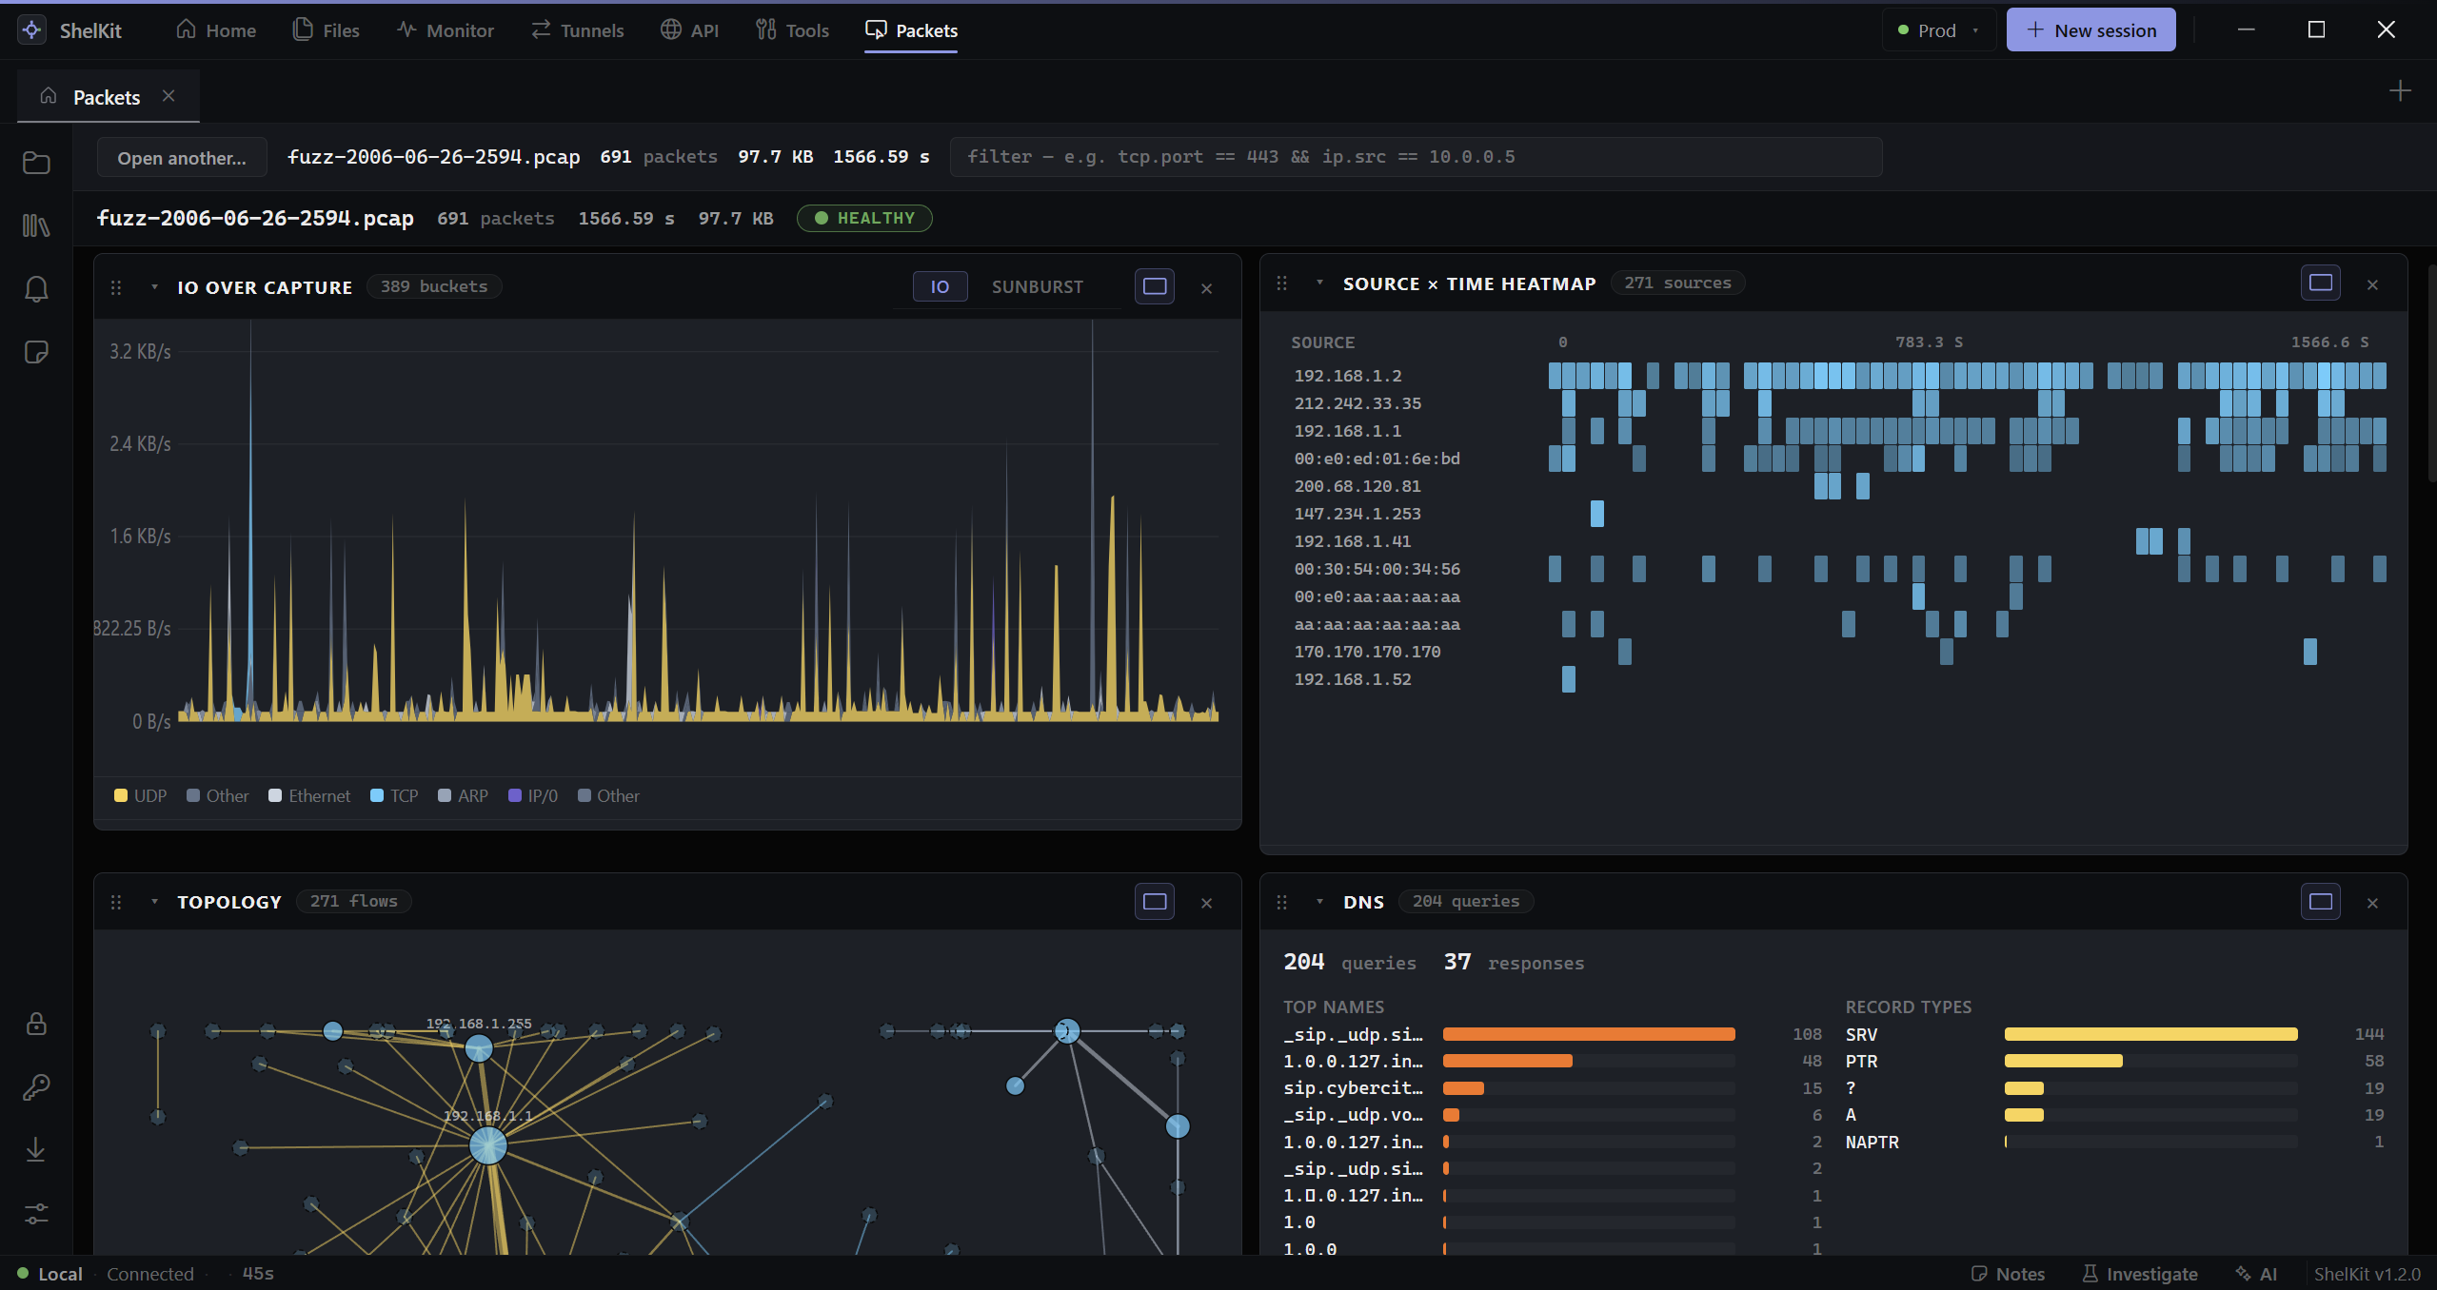Close the DNS panel
The height and width of the screenshot is (1290, 2437).
click(x=2372, y=903)
